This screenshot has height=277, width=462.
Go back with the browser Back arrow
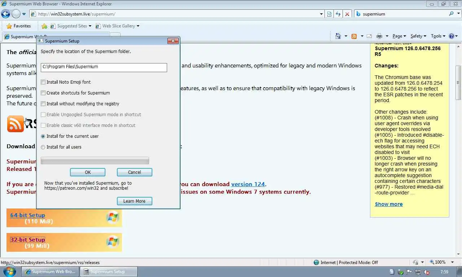click(x=6, y=14)
